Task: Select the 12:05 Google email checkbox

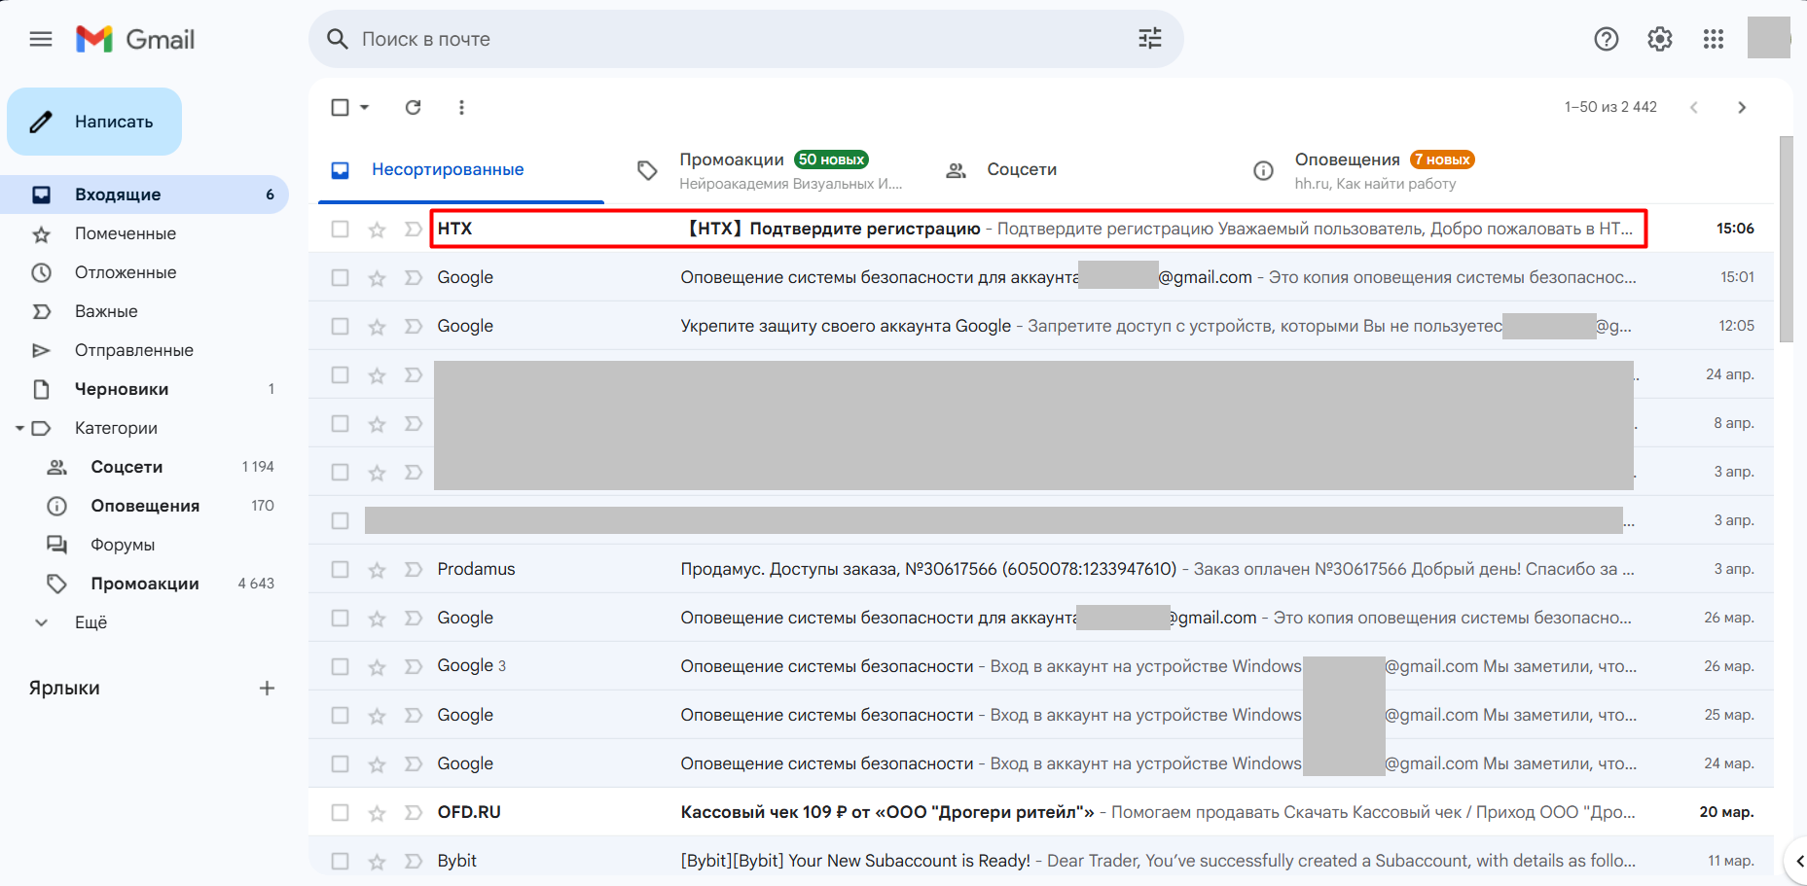Action: point(340,327)
